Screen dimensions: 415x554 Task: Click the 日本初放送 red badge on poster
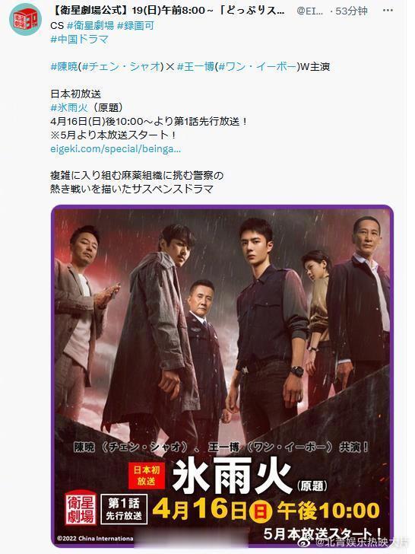tap(147, 475)
